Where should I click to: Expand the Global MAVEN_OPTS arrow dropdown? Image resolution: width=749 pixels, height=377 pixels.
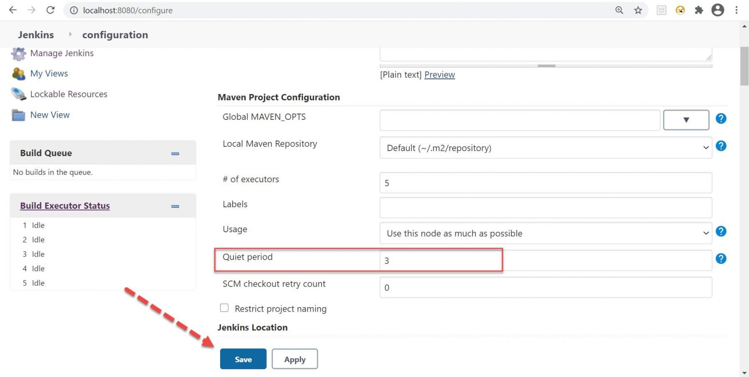coord(686,120)
